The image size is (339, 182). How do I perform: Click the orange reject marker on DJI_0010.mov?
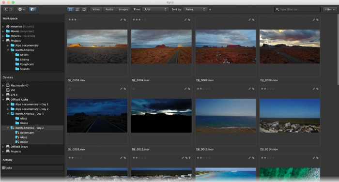pyautogui.click(x=70, y=89)
